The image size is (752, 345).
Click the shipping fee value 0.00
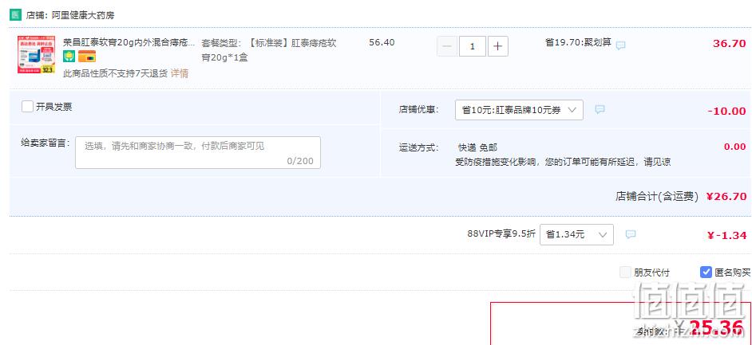(x=734, y=147)
